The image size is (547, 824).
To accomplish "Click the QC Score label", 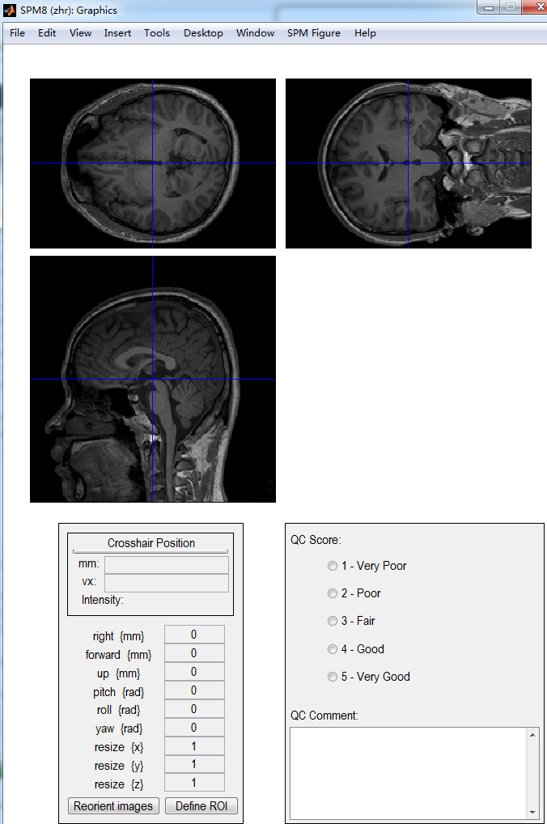I will pos(316,540).
